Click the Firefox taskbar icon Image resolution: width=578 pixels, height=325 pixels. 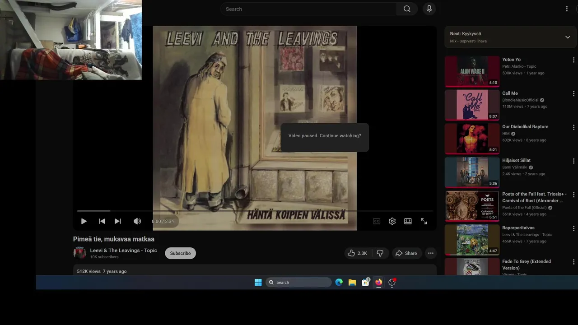(x=378, y=282)
